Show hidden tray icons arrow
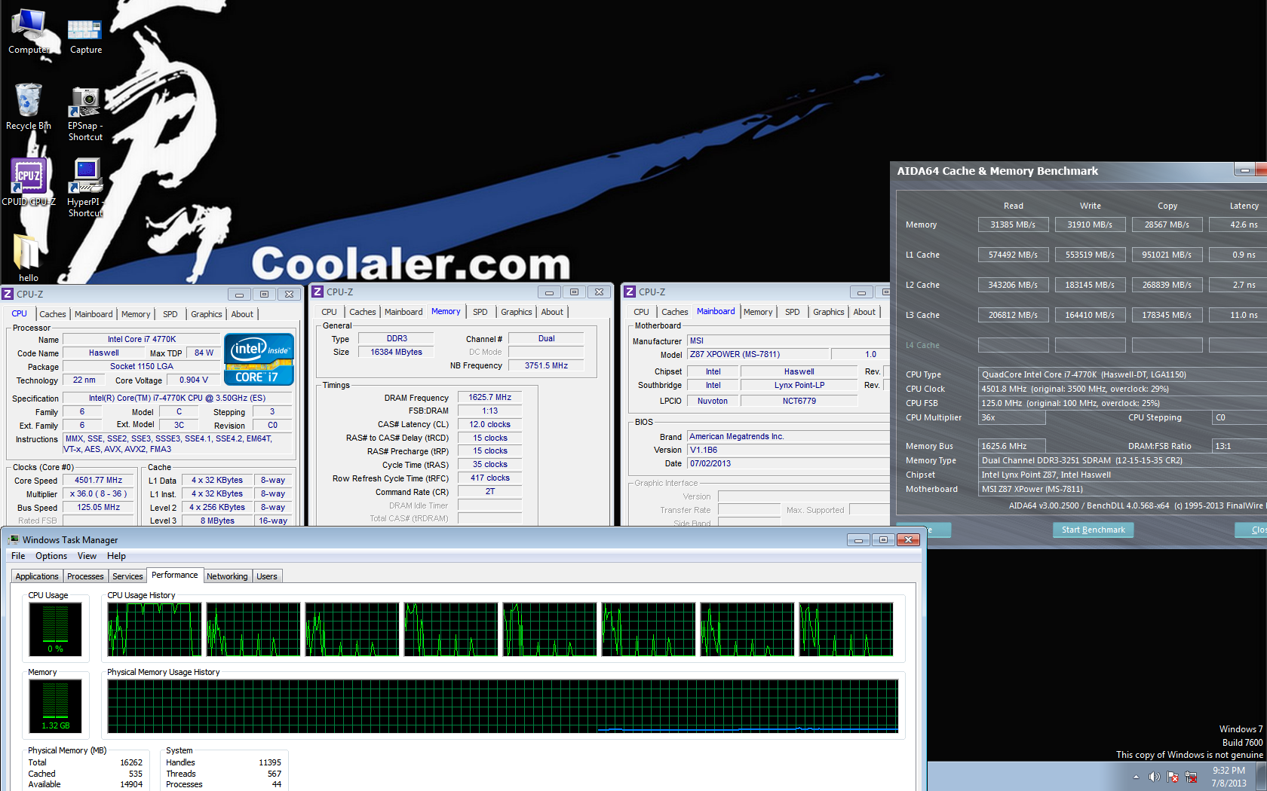The image size is (1267, 791). (1136, 777)
